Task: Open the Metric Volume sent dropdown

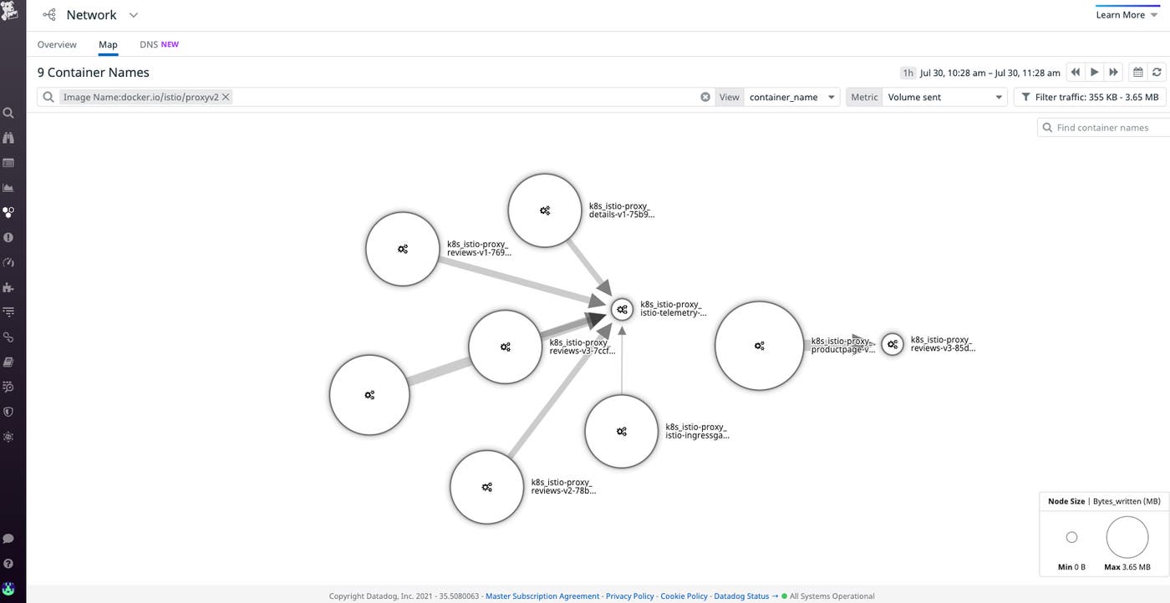Action: [x=944, y=97]
